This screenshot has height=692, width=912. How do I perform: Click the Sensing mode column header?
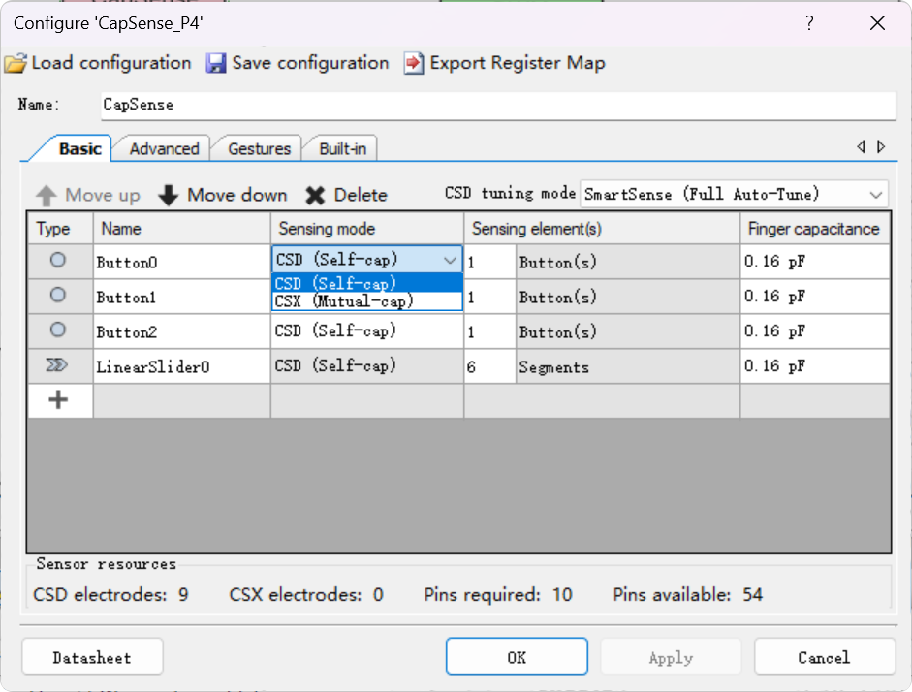click(367, 229)
